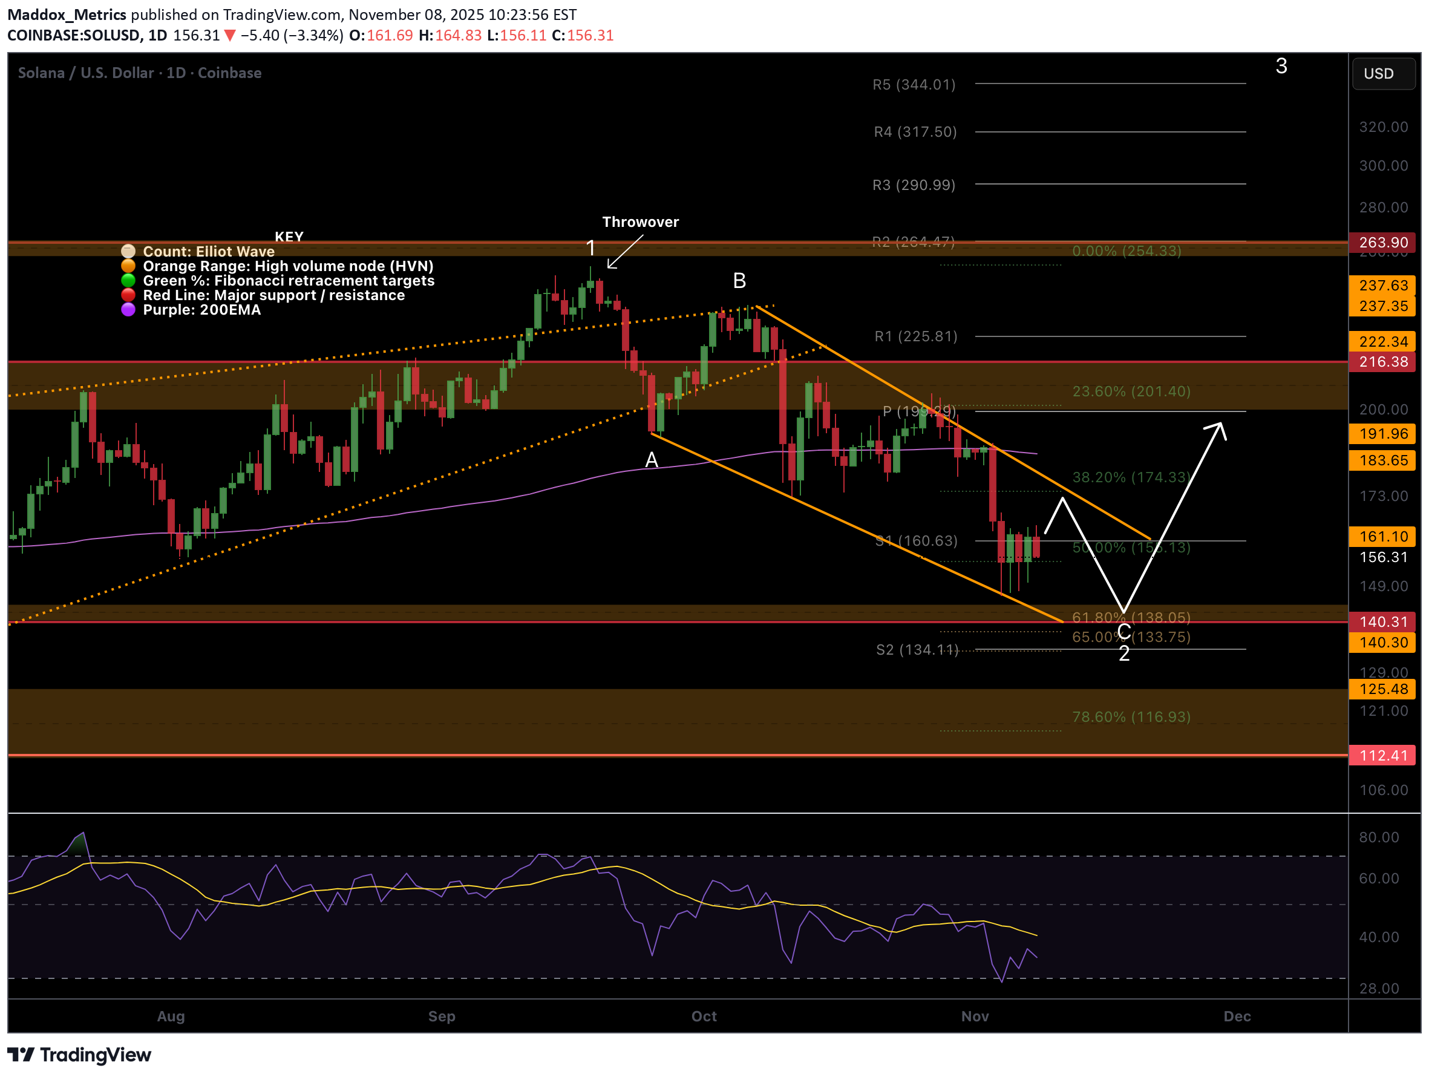The height and width of the screenshot is (1077, 1429).
Task: Click the 263.90 red price label
Action: pyautogui.click(x=1382, y=242)
